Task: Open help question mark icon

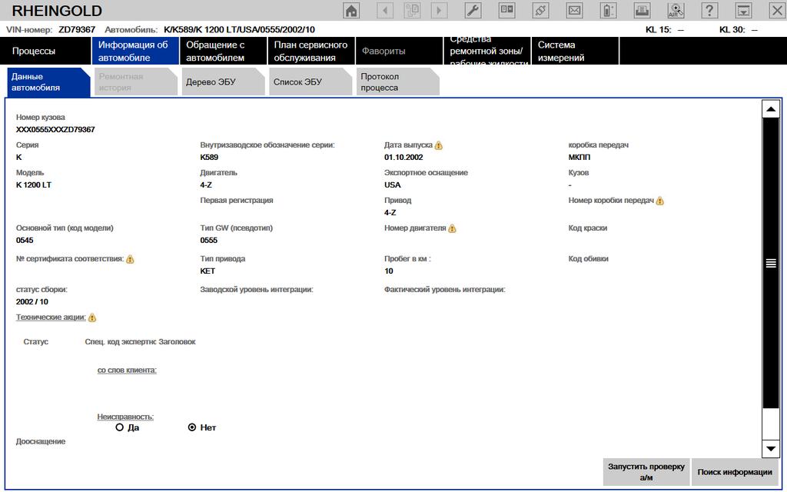Action: pyautogui.click(x=709, y=11)
